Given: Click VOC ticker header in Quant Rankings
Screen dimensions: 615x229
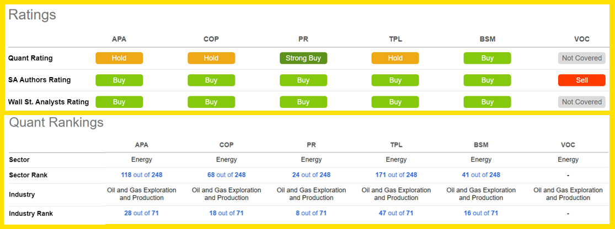Looking at the screenshot, I should 568,145.
